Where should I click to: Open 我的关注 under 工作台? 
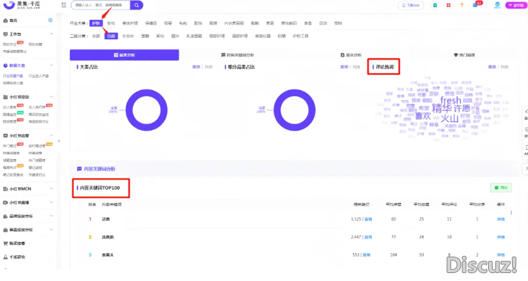9,44
